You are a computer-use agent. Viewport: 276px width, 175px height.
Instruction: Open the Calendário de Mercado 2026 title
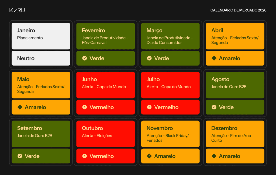[x=238, y=10]
